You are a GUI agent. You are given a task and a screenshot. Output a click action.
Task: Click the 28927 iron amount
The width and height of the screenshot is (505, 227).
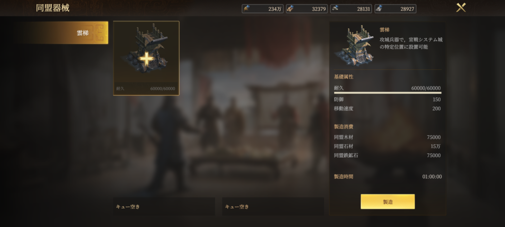point(407,9)
